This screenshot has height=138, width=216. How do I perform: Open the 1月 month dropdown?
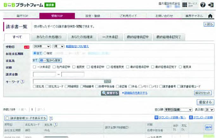pos(58,47)
